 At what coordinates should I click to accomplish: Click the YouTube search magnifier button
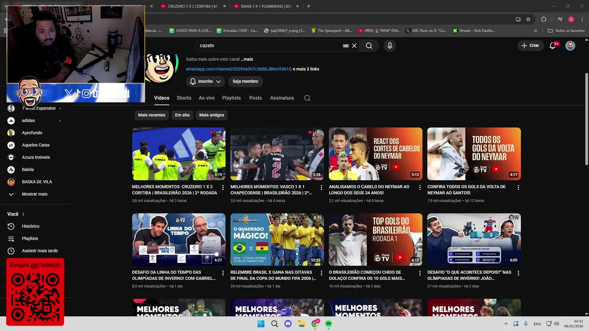coord(369,46)
